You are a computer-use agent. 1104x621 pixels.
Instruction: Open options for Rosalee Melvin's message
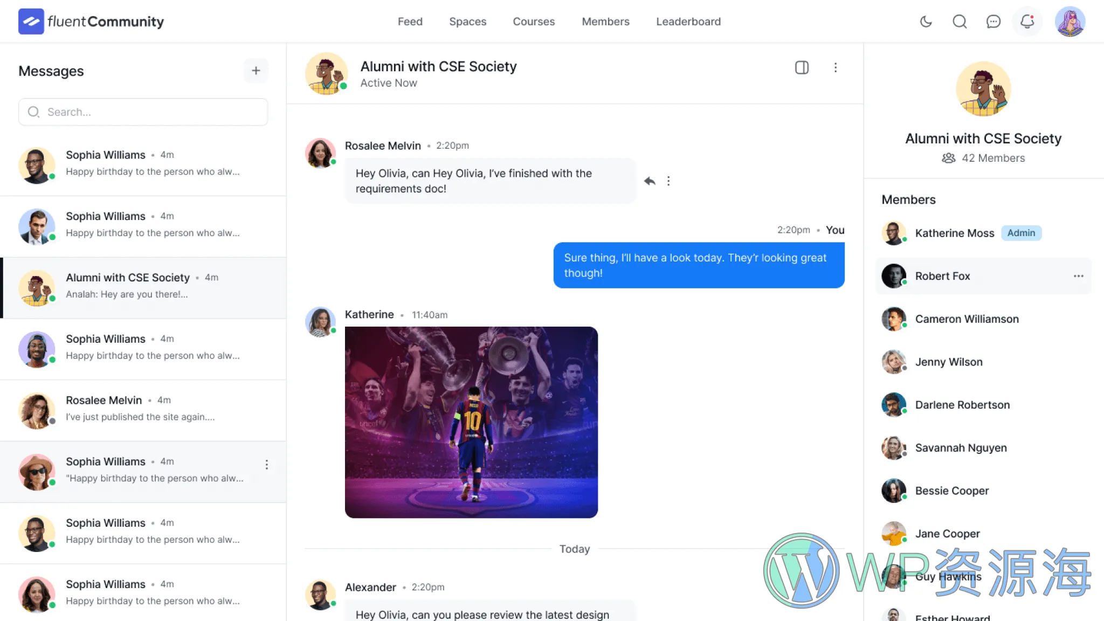668,181
